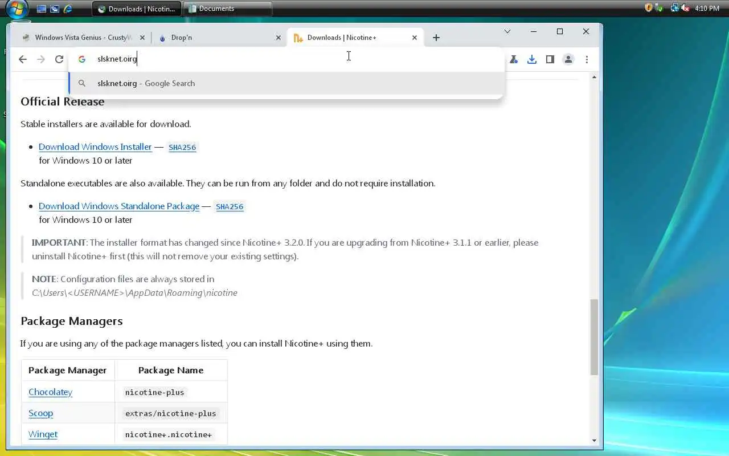Toggle the side panel icon
729x456 pixels.
click(550, 59)
